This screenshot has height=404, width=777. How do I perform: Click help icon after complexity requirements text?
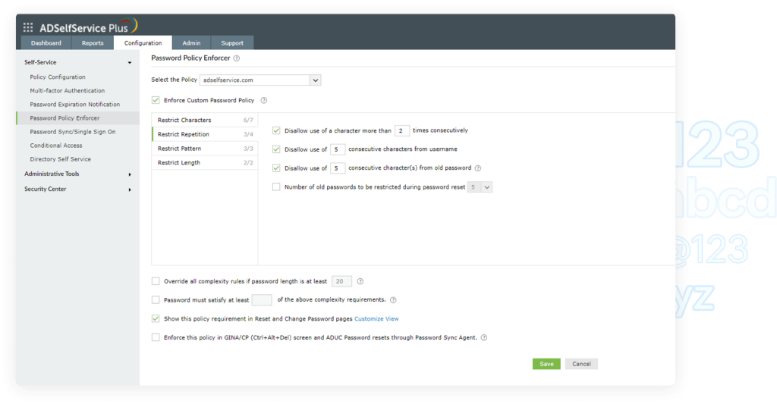pyautogui.click(x=393, y=300)
